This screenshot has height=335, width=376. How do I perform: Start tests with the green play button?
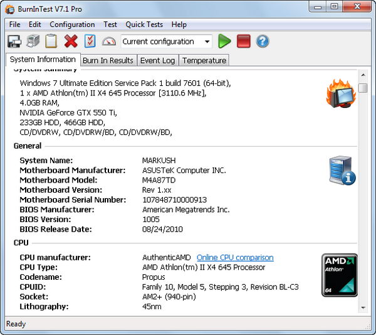click(x=224, y=41)
